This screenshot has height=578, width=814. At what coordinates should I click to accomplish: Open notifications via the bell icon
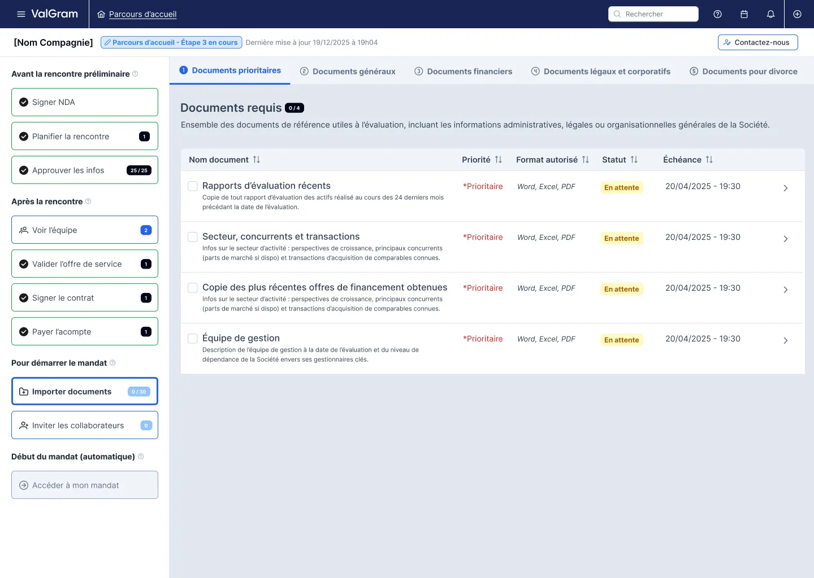(770, 14)
